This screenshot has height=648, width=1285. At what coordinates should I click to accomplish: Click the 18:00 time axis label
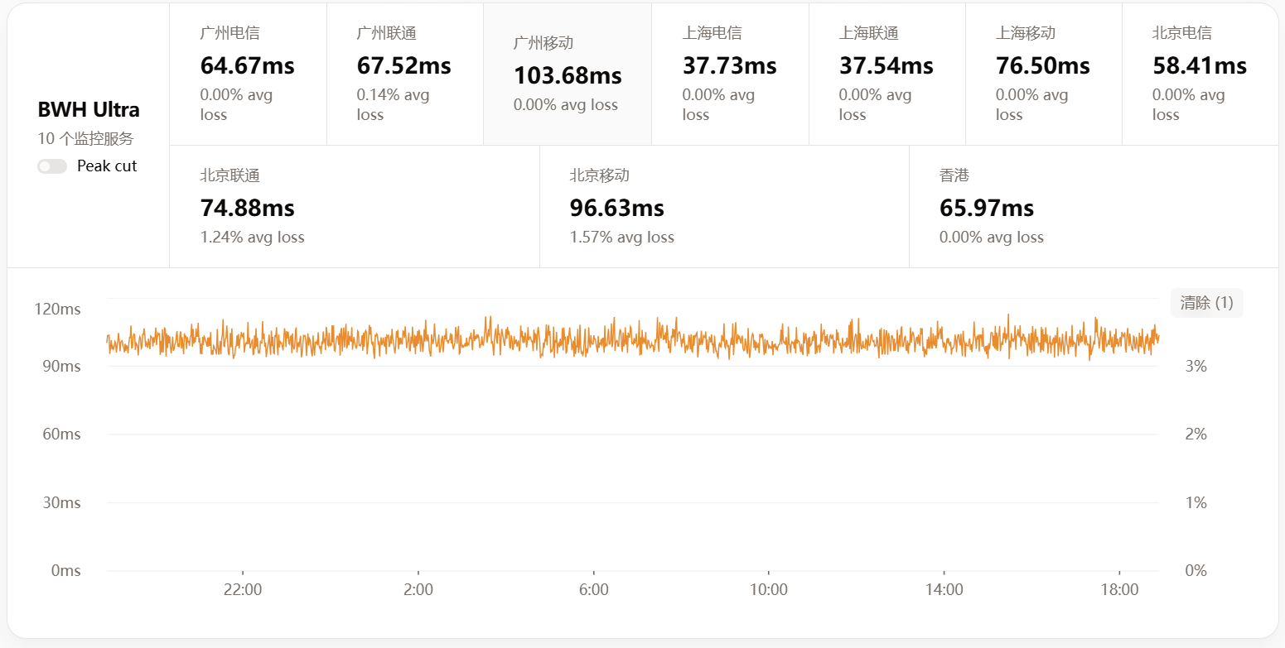point(1119,590)
